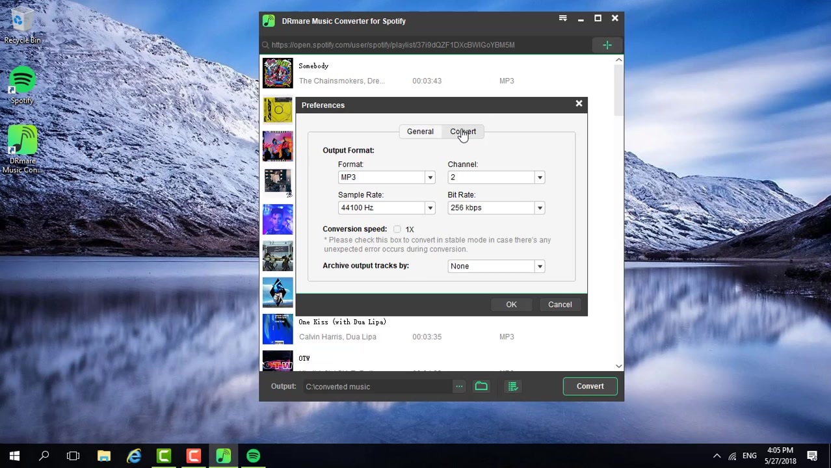The height and width of the screenshot is (468, 831).
Task: Open the output folder icon
Action: click(x=481, y=386)
